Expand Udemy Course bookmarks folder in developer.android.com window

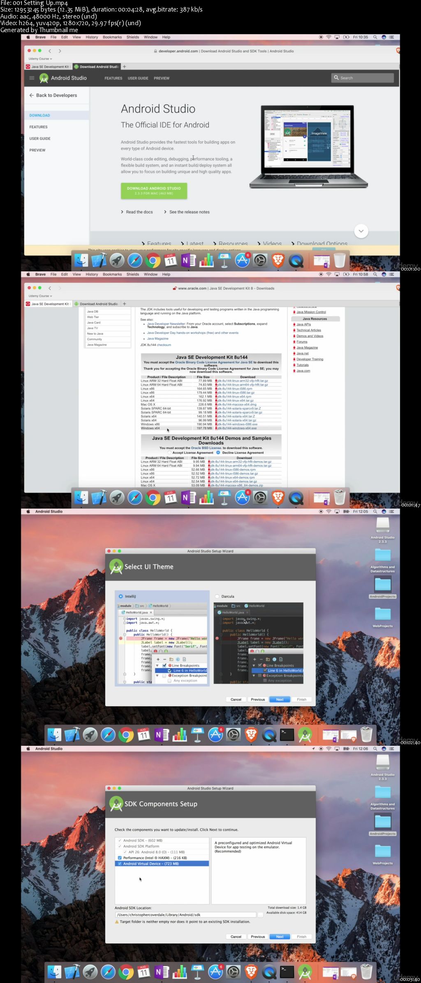[40, 59]
